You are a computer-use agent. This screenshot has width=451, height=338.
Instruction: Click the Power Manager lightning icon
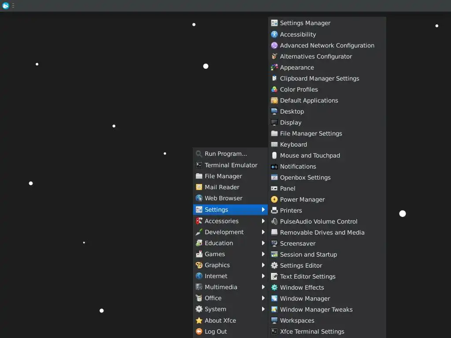274,199
